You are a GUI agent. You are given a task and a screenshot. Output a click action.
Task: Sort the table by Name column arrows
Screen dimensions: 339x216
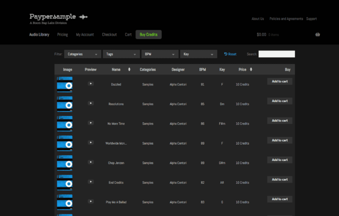(x=129, y=70)
